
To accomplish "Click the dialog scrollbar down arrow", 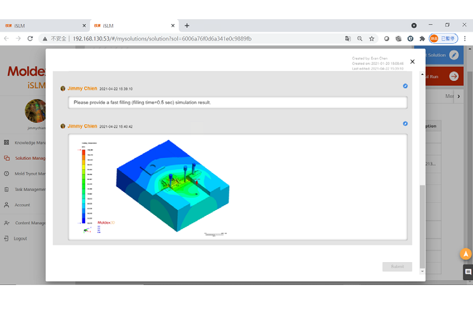I will point(422,271).
